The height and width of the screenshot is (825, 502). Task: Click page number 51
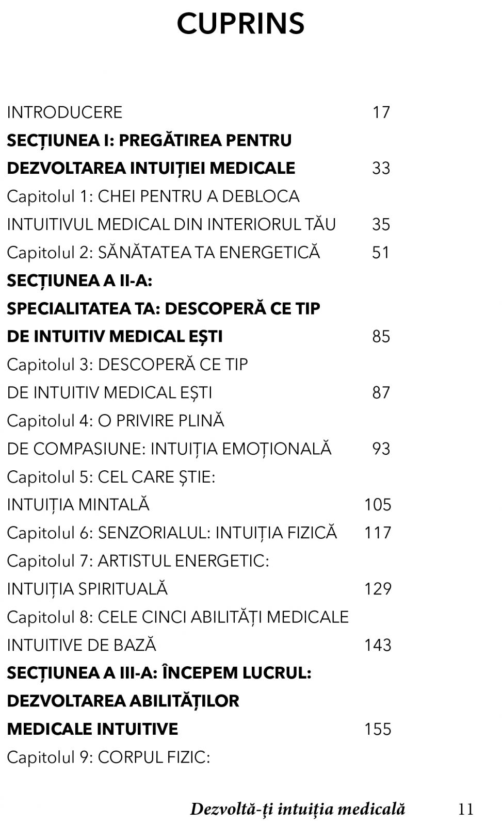click(x=381, y=253)
